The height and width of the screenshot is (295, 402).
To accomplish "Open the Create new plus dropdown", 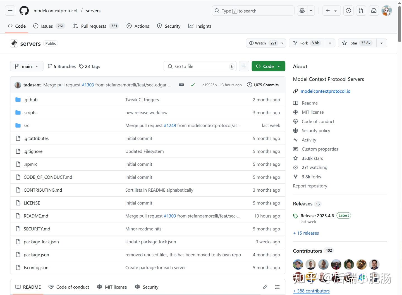I will coord(331,11).
